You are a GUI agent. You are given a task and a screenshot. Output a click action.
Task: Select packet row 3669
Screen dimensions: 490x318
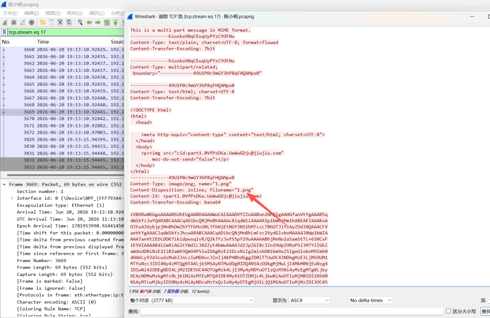[x=63, y=112]
